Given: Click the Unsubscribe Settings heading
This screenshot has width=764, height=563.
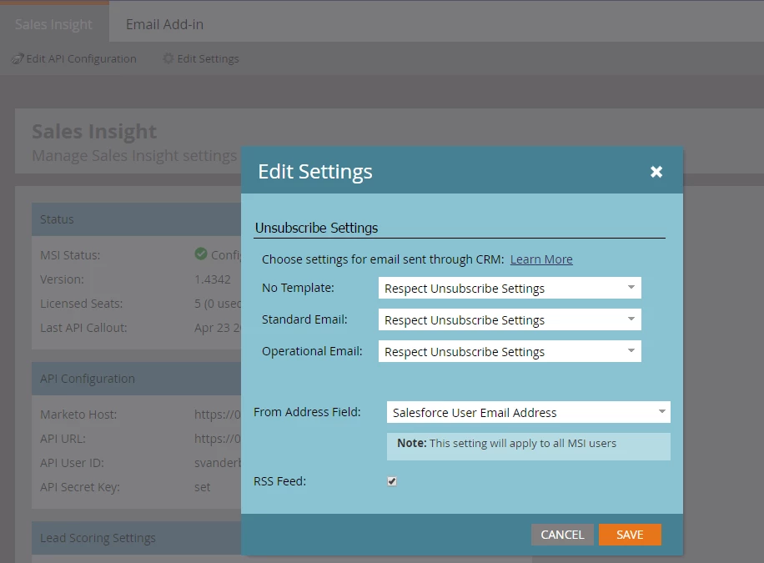Looking at the screenshot, I should click(x=316, y=228).
